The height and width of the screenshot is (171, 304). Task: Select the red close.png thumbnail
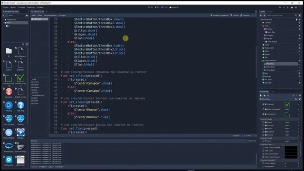click(9, 92)
